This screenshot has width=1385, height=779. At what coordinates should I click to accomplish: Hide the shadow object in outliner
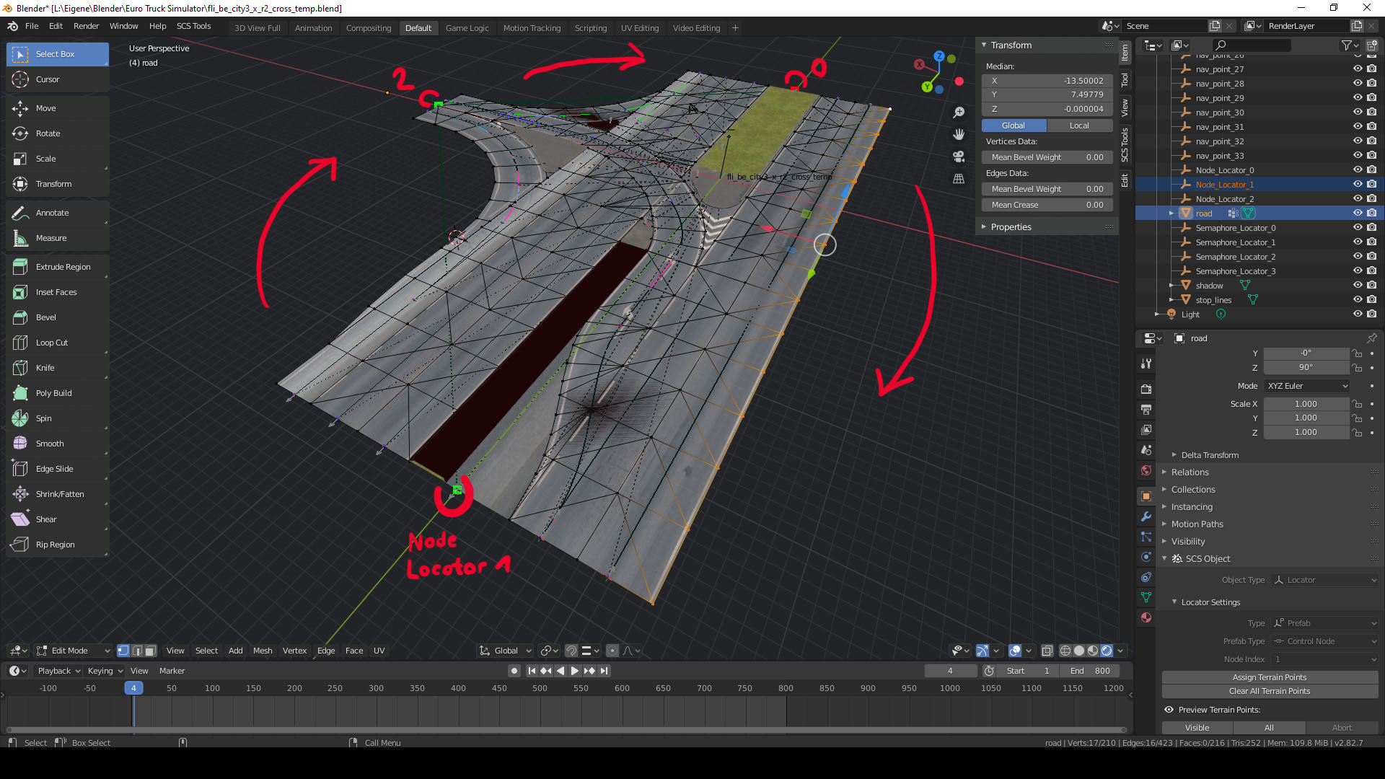click(1358, 286)
